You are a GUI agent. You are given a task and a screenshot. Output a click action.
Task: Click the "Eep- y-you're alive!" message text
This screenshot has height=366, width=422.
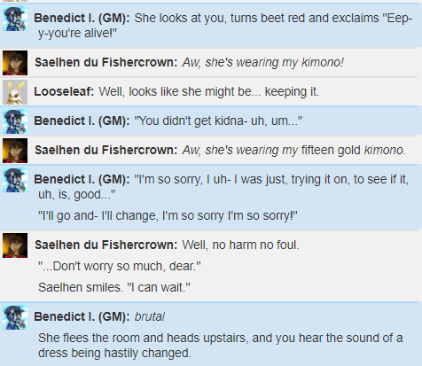click(225, 26)
